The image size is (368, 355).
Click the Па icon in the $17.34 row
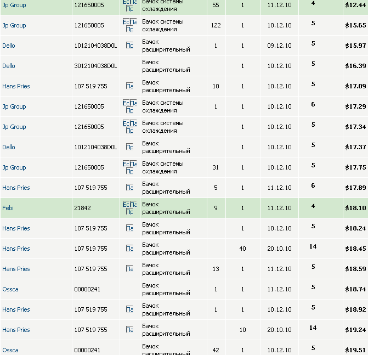[133, 123]
